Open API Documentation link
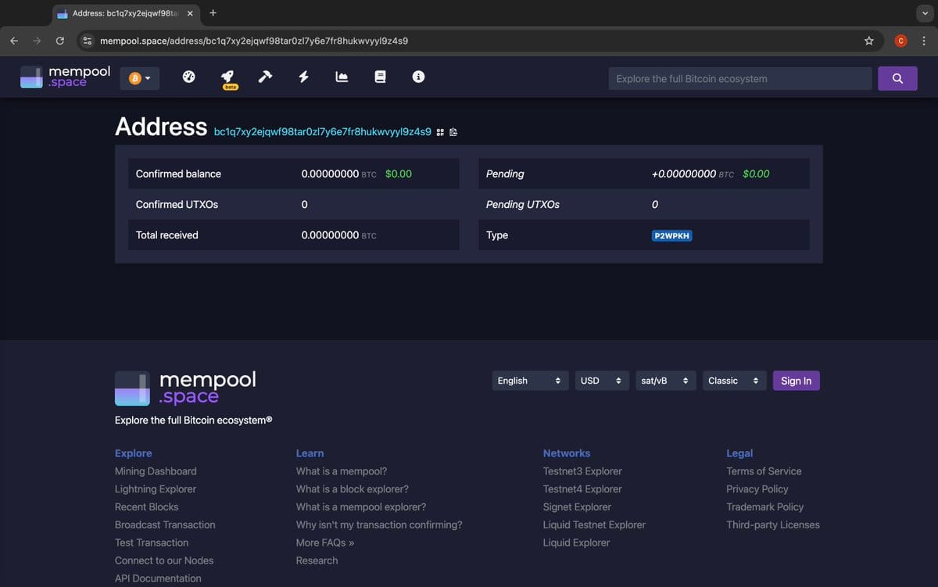This screenshot has height=587, width=938. tap(158, 579)
